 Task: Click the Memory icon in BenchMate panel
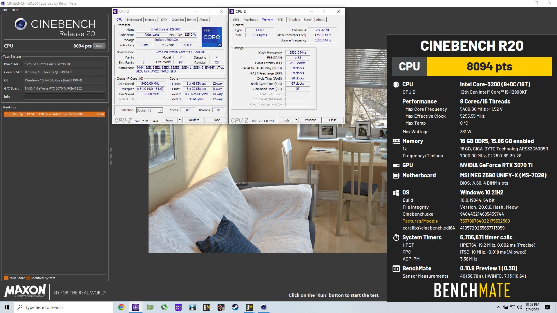(396, 141)
